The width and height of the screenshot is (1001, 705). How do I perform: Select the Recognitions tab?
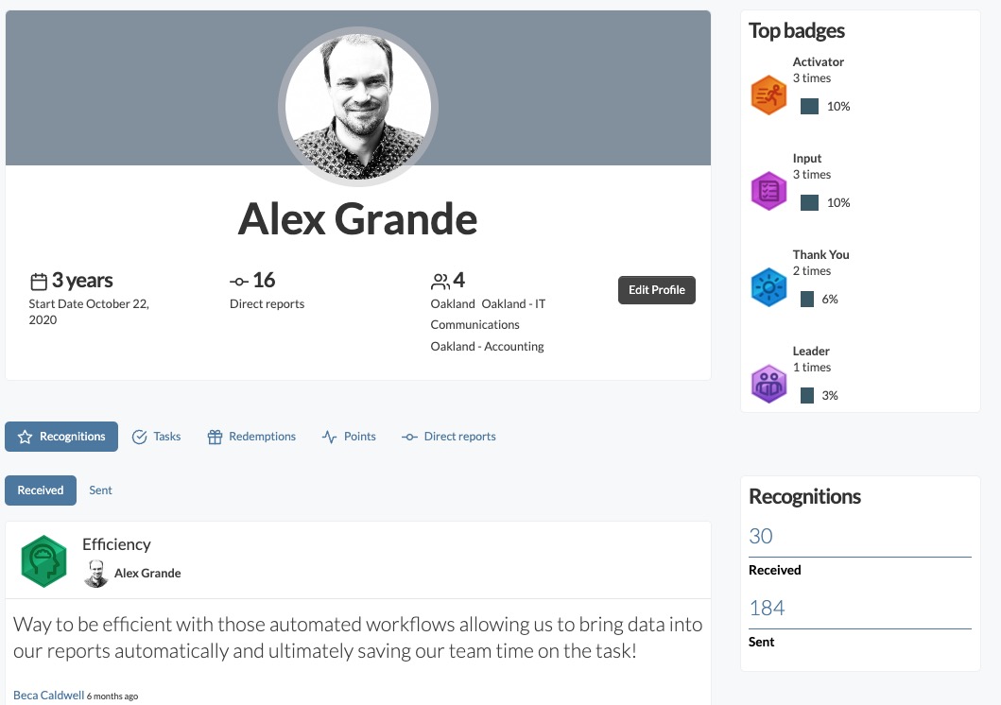click(61, 437)
